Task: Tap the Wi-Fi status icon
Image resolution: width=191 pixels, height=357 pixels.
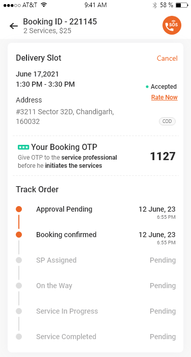Action: point(44,5)
